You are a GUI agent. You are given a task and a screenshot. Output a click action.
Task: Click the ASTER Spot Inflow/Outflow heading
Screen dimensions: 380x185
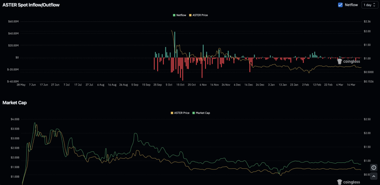click(31, 5)
